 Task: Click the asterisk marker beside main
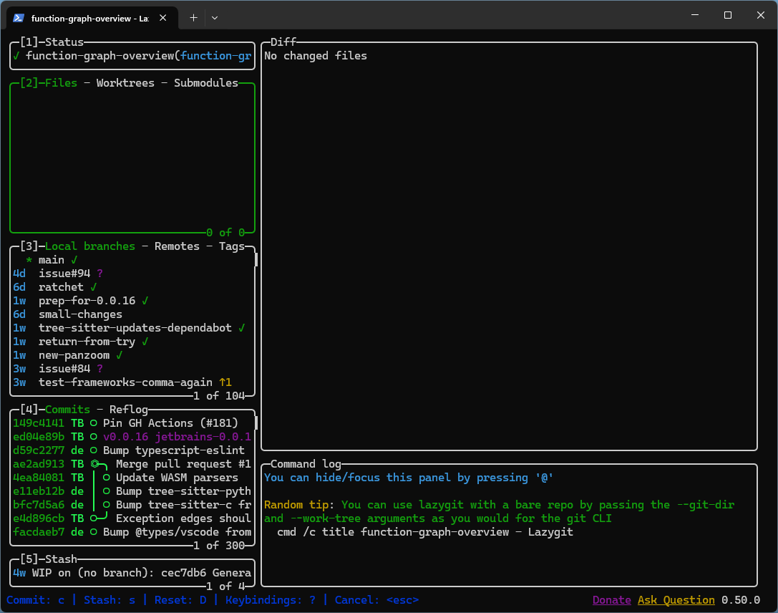click(x=29, y=260)
